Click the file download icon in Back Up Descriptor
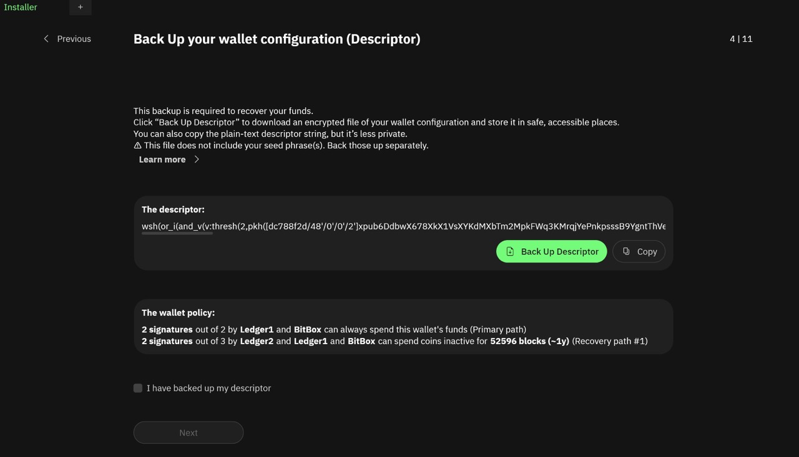 pos(510,251)
